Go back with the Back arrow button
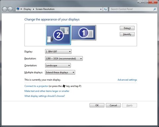The height and width of the screenshot is (127, 159). click(x=5, y=9)
